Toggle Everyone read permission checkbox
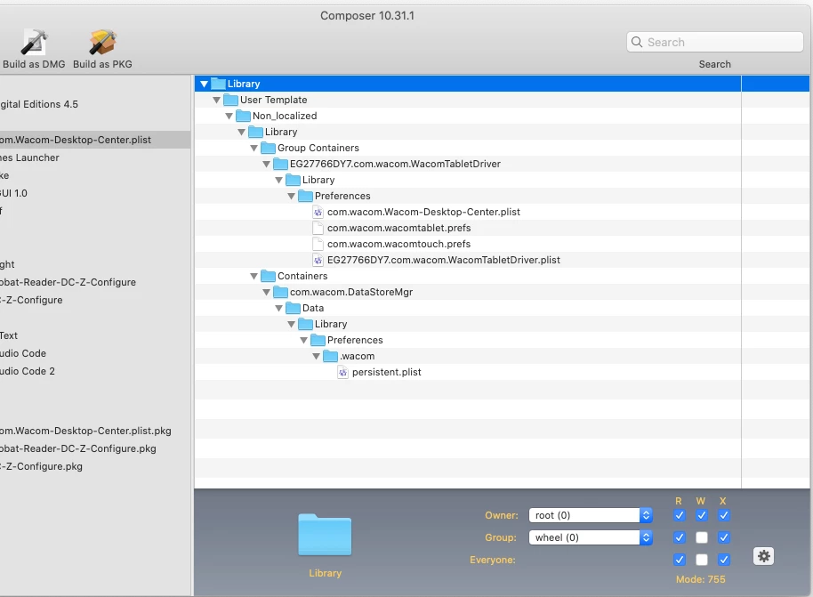Viewport: 813px width, 597px height. [680, 560]
